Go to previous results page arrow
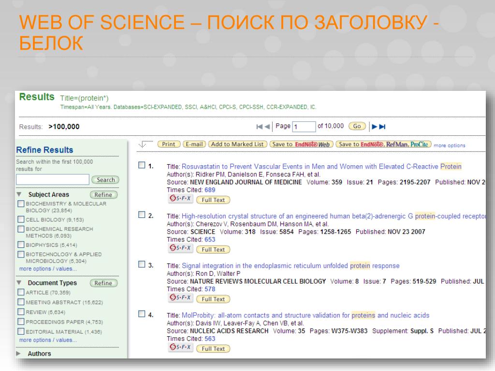The height and width of the screenshot is (371, 495). [x=267, y=127]
